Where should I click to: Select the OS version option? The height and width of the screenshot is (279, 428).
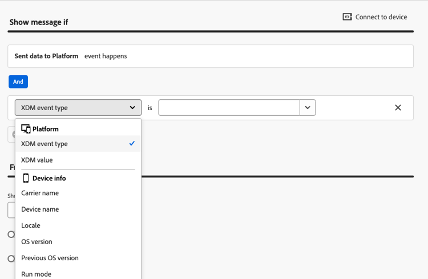(78, 241)
